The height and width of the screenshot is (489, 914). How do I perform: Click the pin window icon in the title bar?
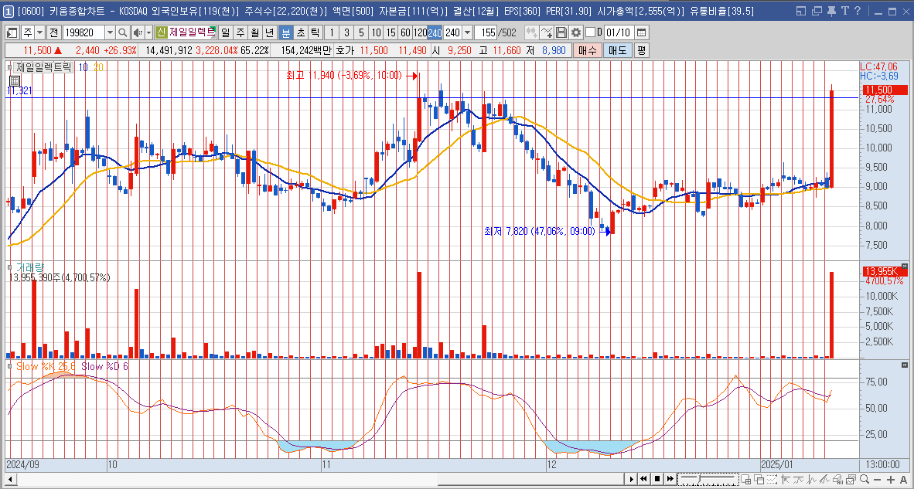[830, 11]
